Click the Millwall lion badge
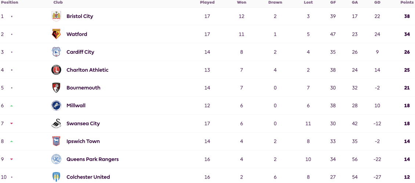This screenshot has height=183, width=415. pos(56,106)
